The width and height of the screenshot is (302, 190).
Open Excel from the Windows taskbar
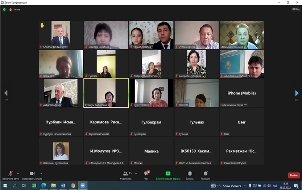coord(34,186)
